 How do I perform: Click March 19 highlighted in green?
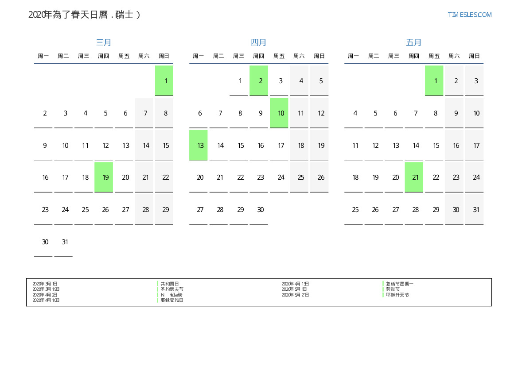click(104, 177)
